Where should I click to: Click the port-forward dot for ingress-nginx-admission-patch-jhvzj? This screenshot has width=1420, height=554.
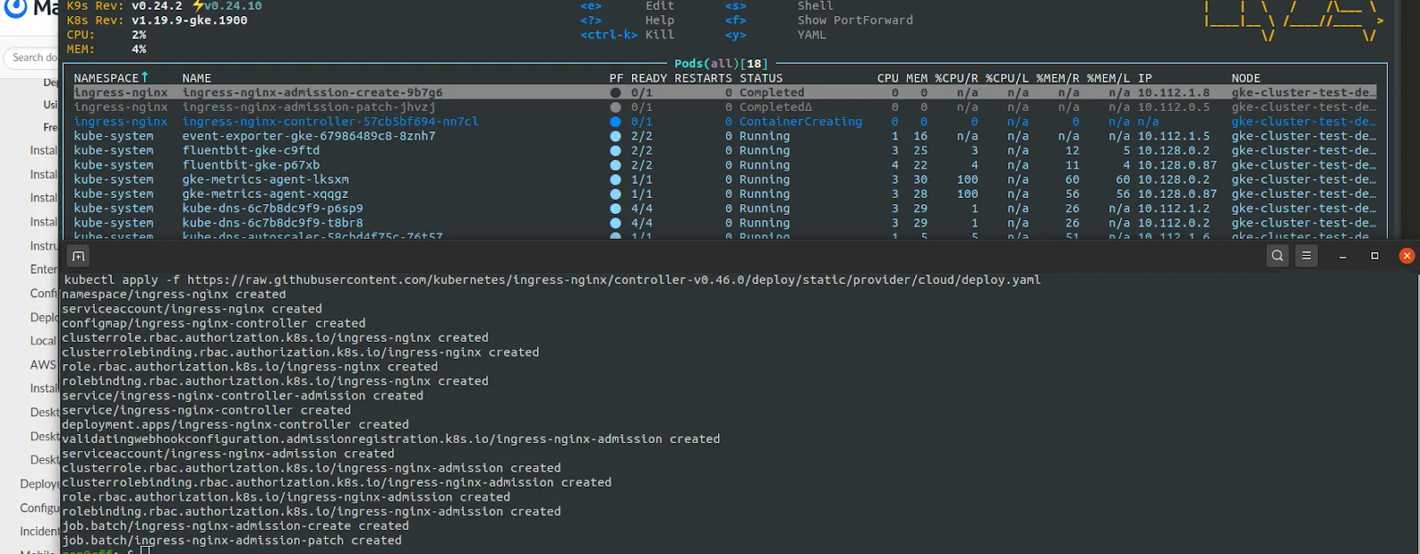[x=615, y=107]
